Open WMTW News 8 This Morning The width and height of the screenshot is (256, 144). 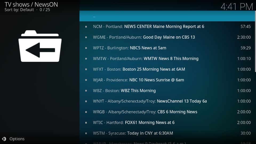pyautogui.click(x=167, y=59)
